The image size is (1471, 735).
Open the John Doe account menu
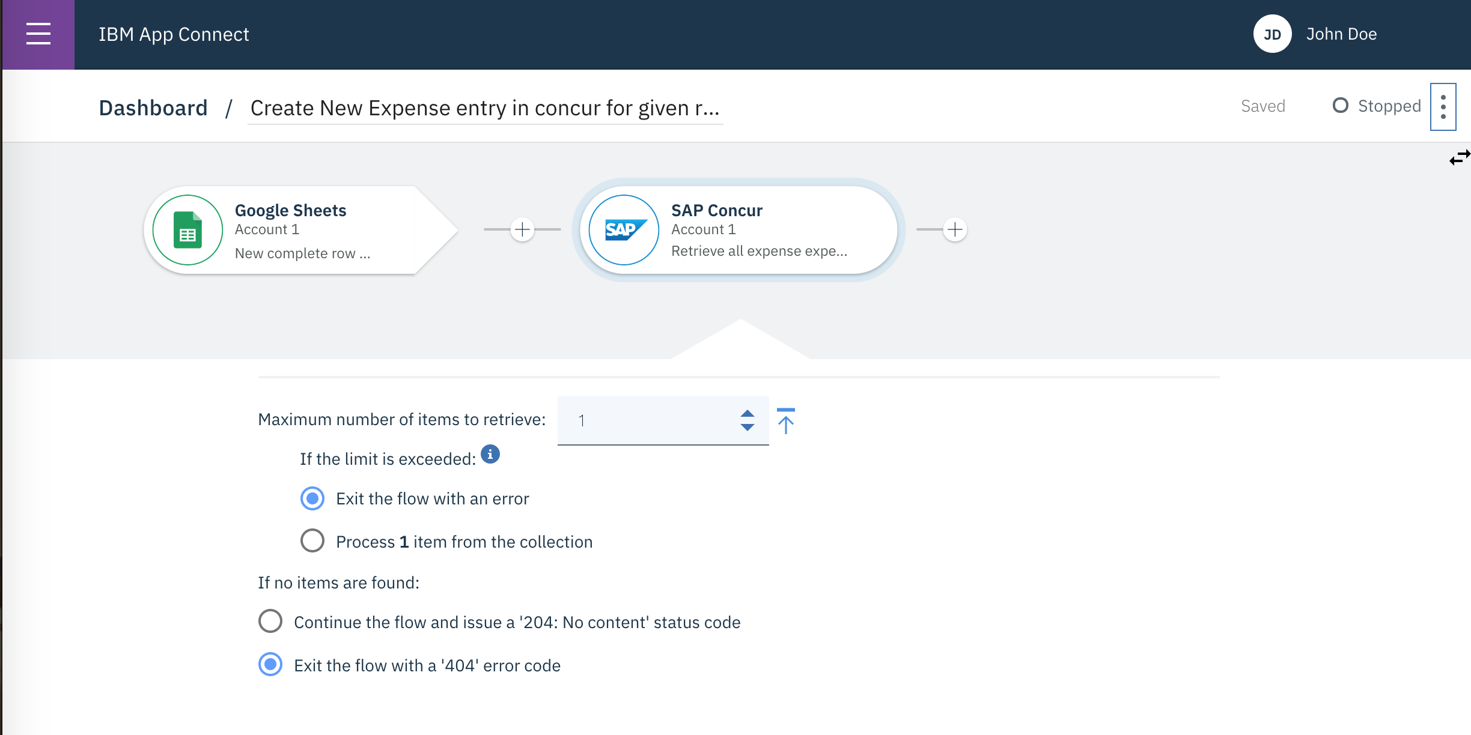pos(1341,34)
